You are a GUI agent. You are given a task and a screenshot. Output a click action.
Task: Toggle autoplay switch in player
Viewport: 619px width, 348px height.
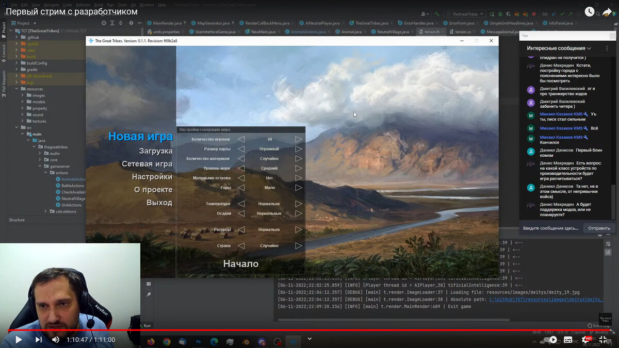[x=551, y=340]
